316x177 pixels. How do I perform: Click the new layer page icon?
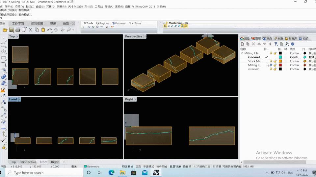point(243,44)
